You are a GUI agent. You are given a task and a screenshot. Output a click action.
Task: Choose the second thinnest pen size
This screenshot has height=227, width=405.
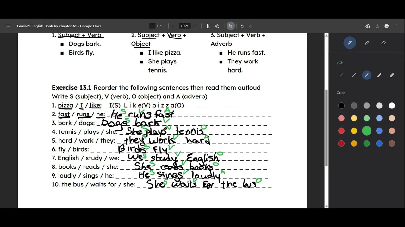[x=354, y=75]
